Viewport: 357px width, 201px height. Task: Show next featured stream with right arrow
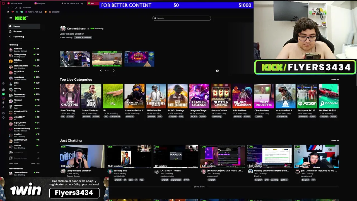(x=114, y=71)
